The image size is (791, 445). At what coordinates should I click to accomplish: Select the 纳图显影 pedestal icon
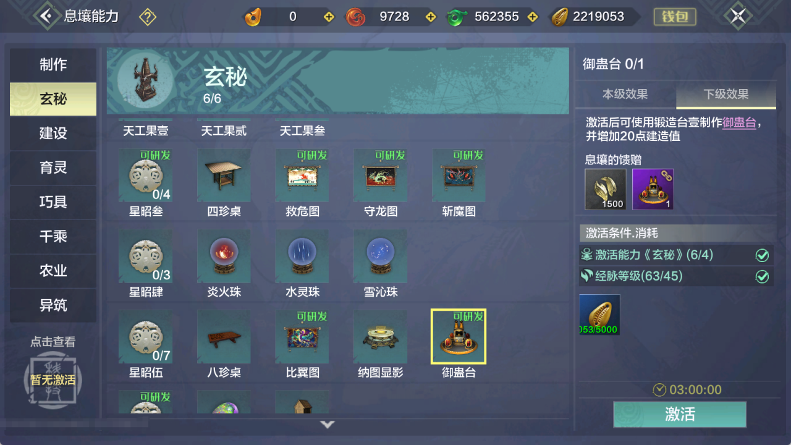tap(380, 337)
